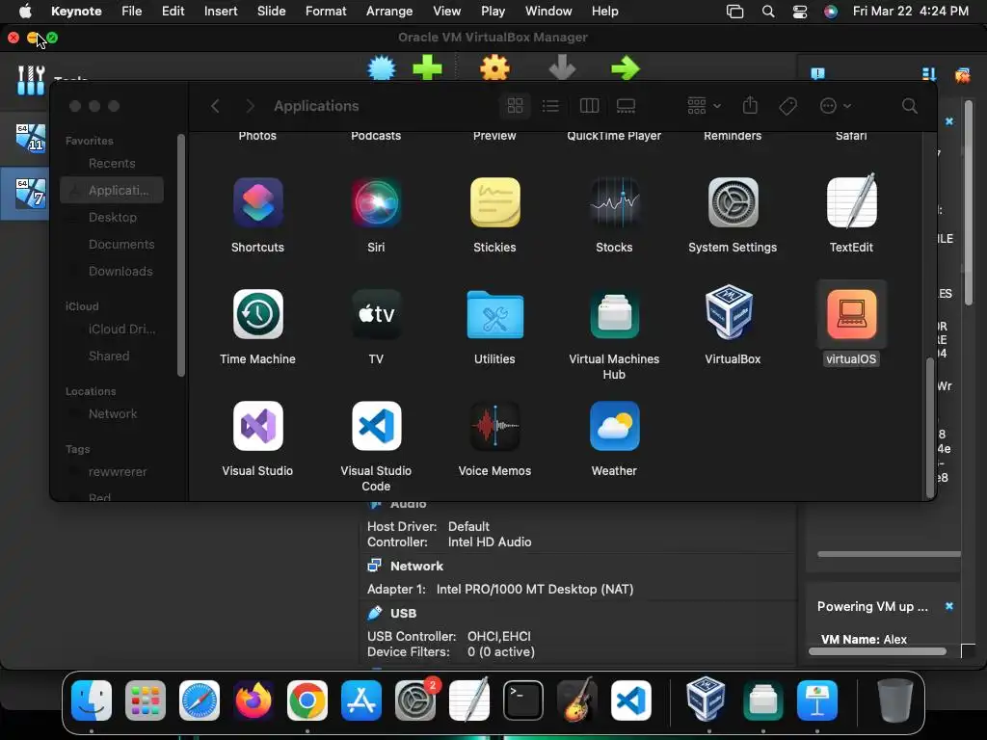
Task: Open Spotlight search in menu bar
Action: (x=768, y=12)
